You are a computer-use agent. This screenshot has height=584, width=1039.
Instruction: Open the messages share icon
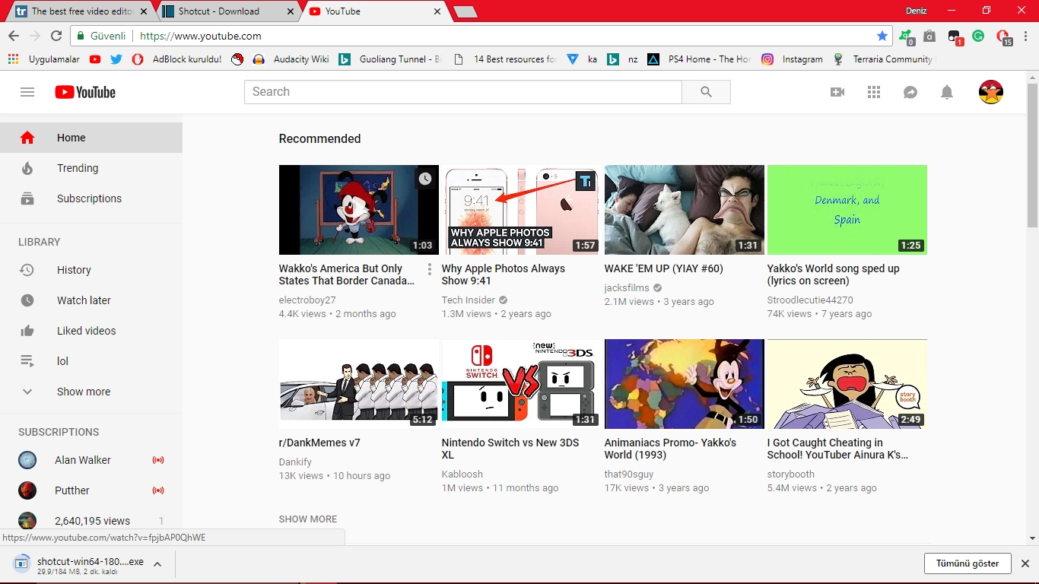[x=910, y=92]
